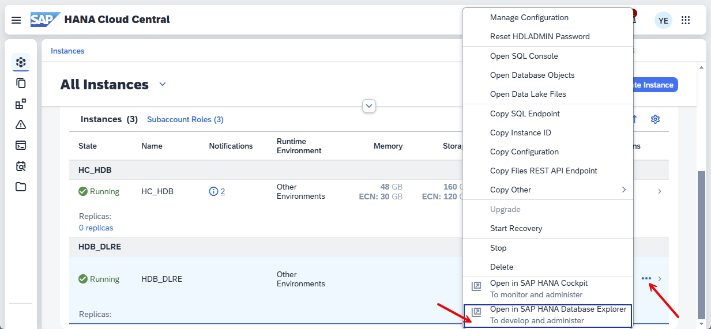Open the three-dot actions for HDB_DLRE

[646, 279]
